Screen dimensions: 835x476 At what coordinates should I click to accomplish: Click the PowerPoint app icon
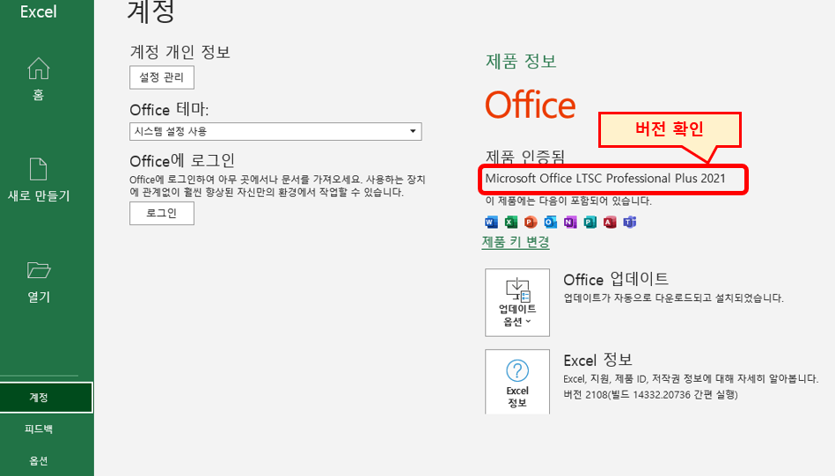point(530,222)
